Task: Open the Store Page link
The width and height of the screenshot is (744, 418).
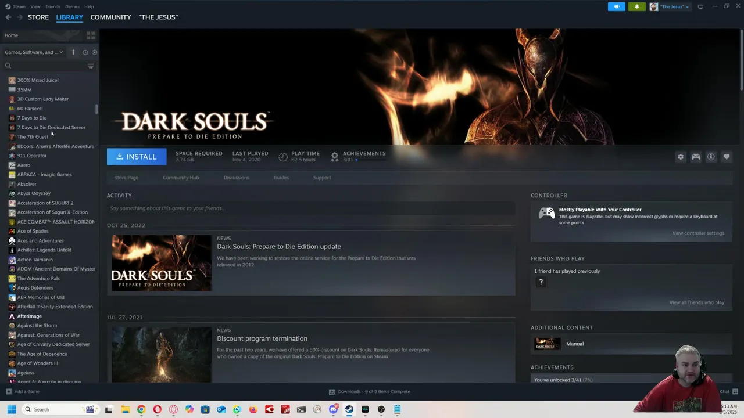Action: (126, 178)
